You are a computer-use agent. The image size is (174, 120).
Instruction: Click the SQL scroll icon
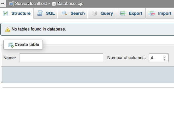pyautogui.click(x=40, y=13)
